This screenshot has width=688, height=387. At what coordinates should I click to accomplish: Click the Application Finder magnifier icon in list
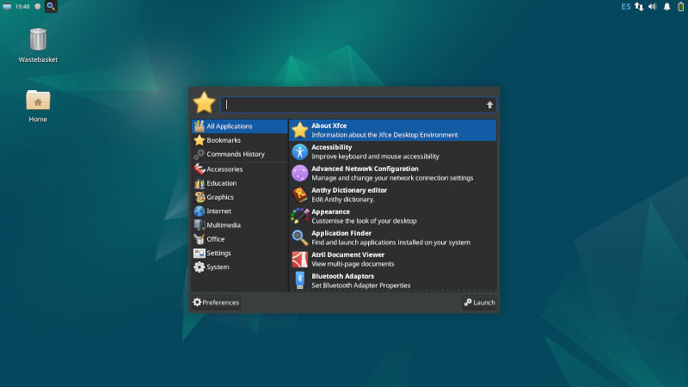(299, 238)
